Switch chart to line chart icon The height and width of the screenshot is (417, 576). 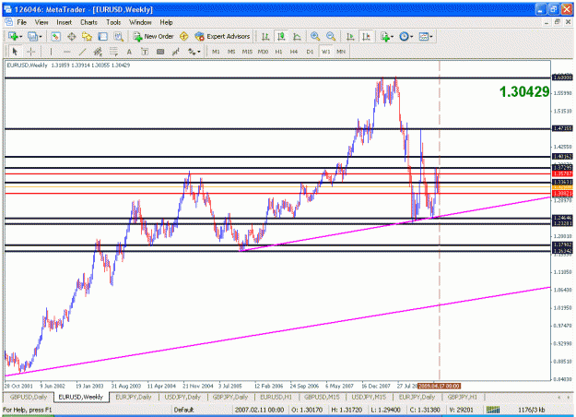(x=297, y=36)
